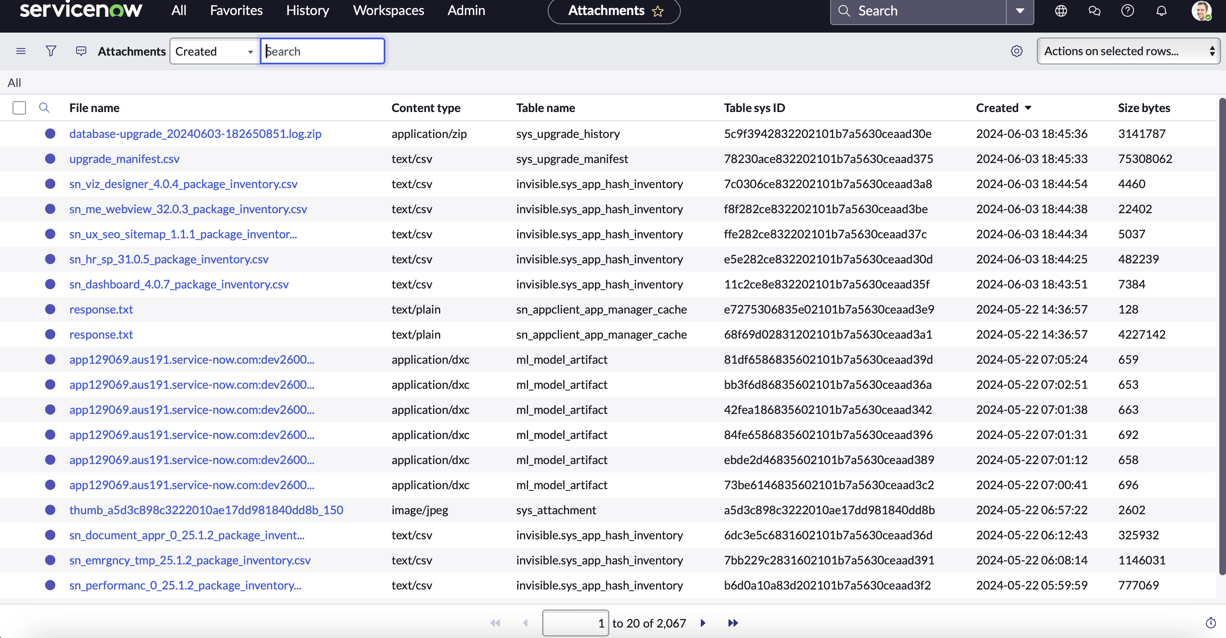Open sn_viz_designer_4.0.4_package_inventory.csv link

(183, 184)
